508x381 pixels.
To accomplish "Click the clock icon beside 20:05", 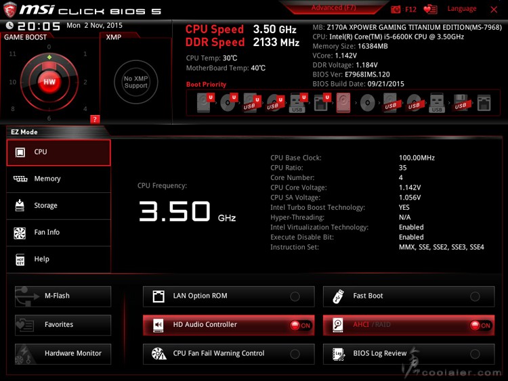I will click(x=9, y=25).
